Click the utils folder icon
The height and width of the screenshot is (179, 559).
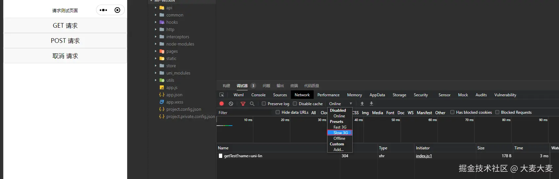pyautogui.click(x=162, y=80)
